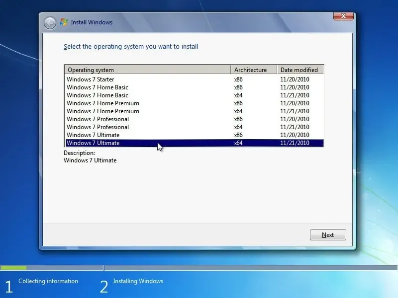
Task: Click the Installing Windows step label
Action: (138, 281)
